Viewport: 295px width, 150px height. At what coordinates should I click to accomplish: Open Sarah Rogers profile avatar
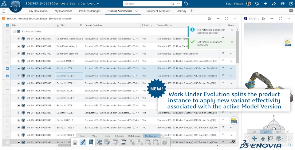click(x=249, y=4)
